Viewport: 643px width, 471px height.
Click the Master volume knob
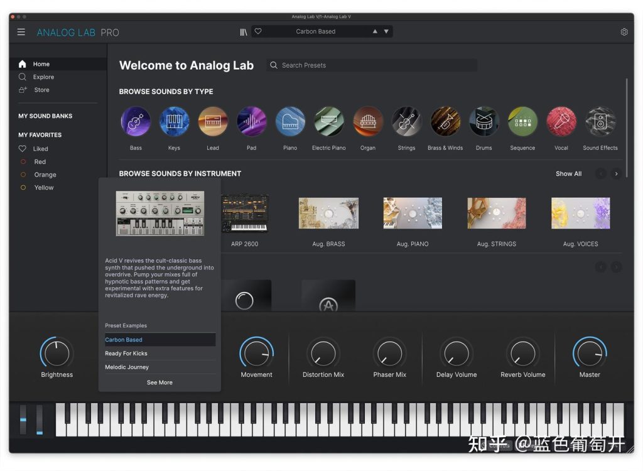tap(590, 353)
